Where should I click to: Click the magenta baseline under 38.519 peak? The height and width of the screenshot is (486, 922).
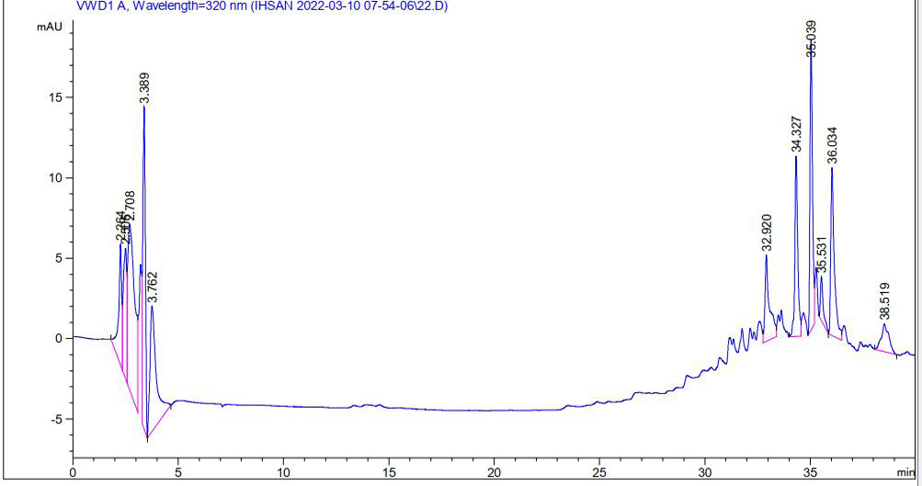(883, 352)
